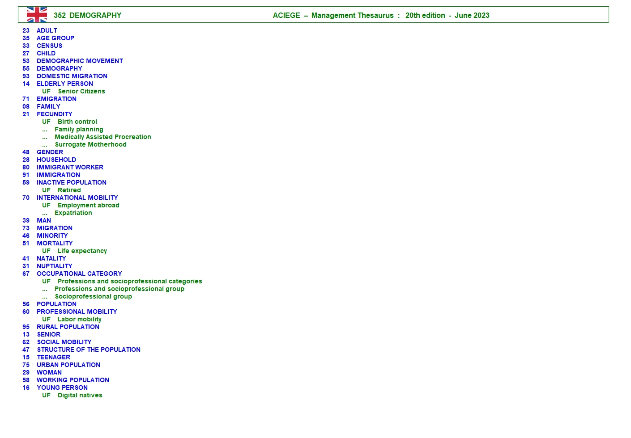Open the RURAL POPULATION entry

pos(68,327)
